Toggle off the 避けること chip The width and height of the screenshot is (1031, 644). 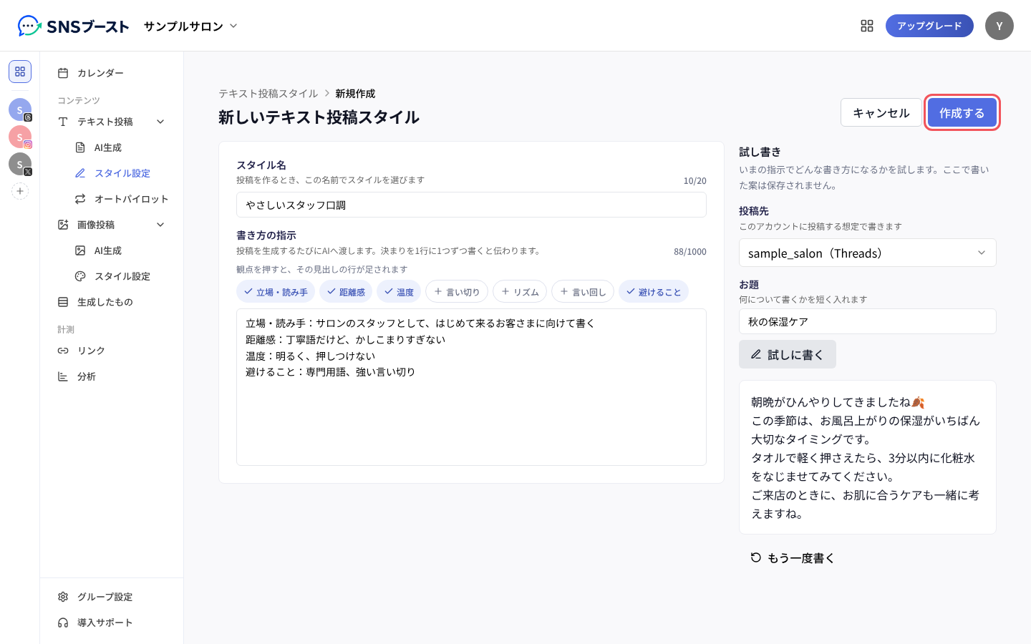(654, 291)
